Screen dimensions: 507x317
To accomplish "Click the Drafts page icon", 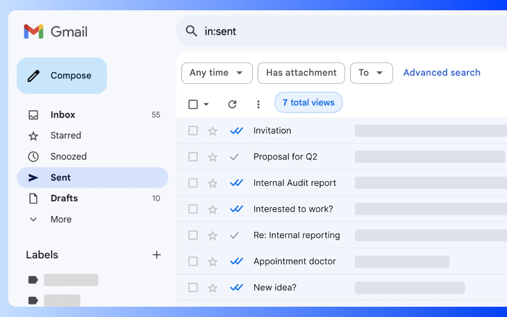I will coord(33,198).
